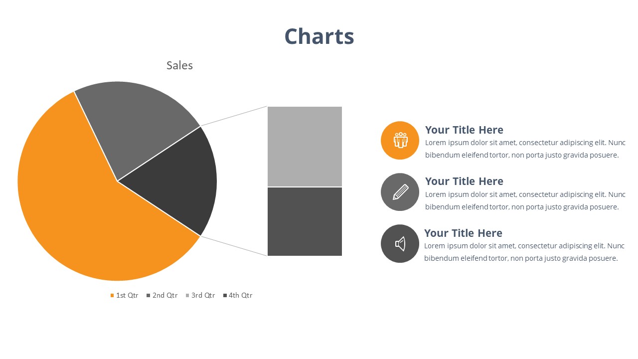
Task: Select the first Your Title Here heading
Action: [x=464, y=130]
